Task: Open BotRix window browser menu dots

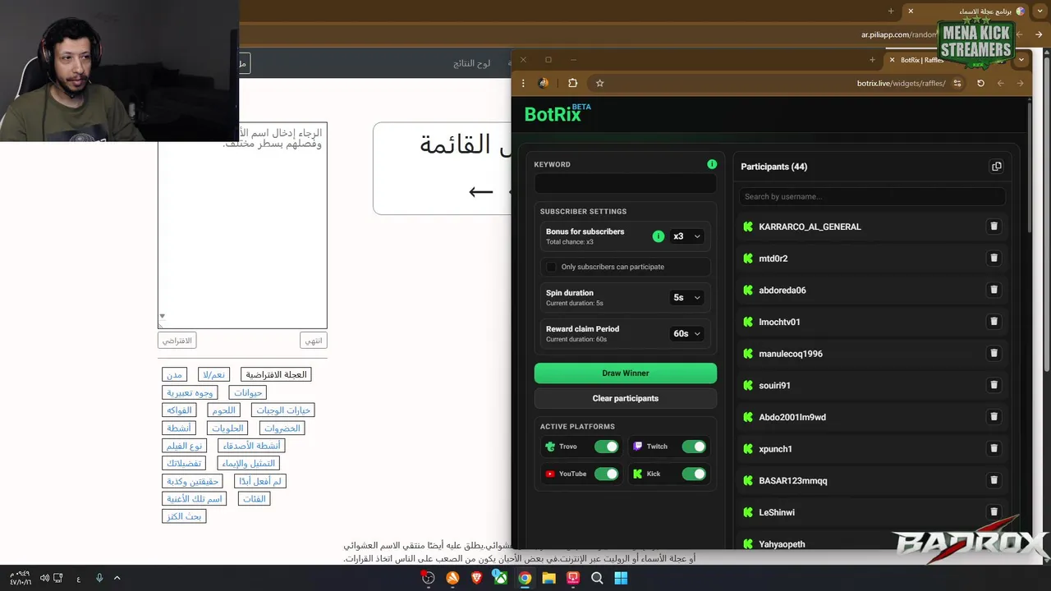Action: (523, 83)
